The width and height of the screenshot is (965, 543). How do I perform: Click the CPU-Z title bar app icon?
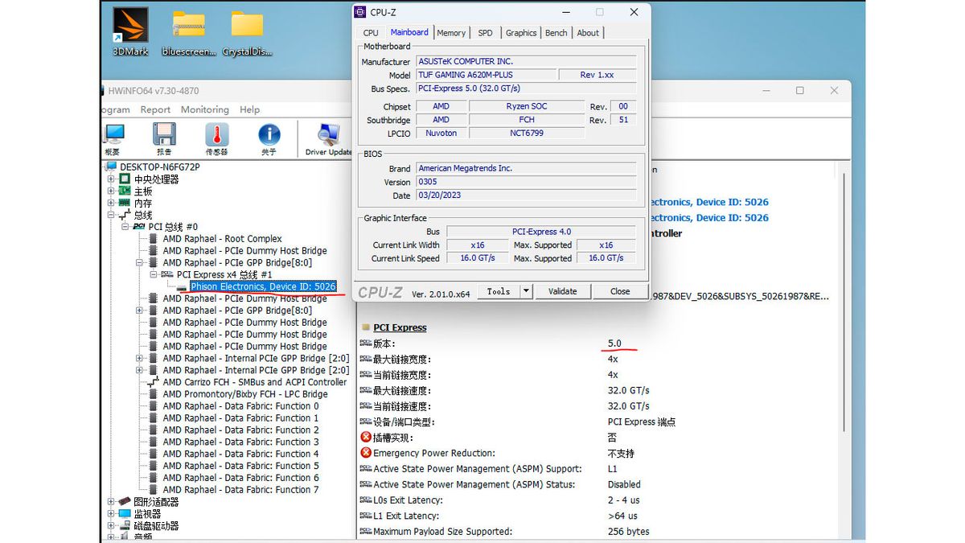(361, 12)
